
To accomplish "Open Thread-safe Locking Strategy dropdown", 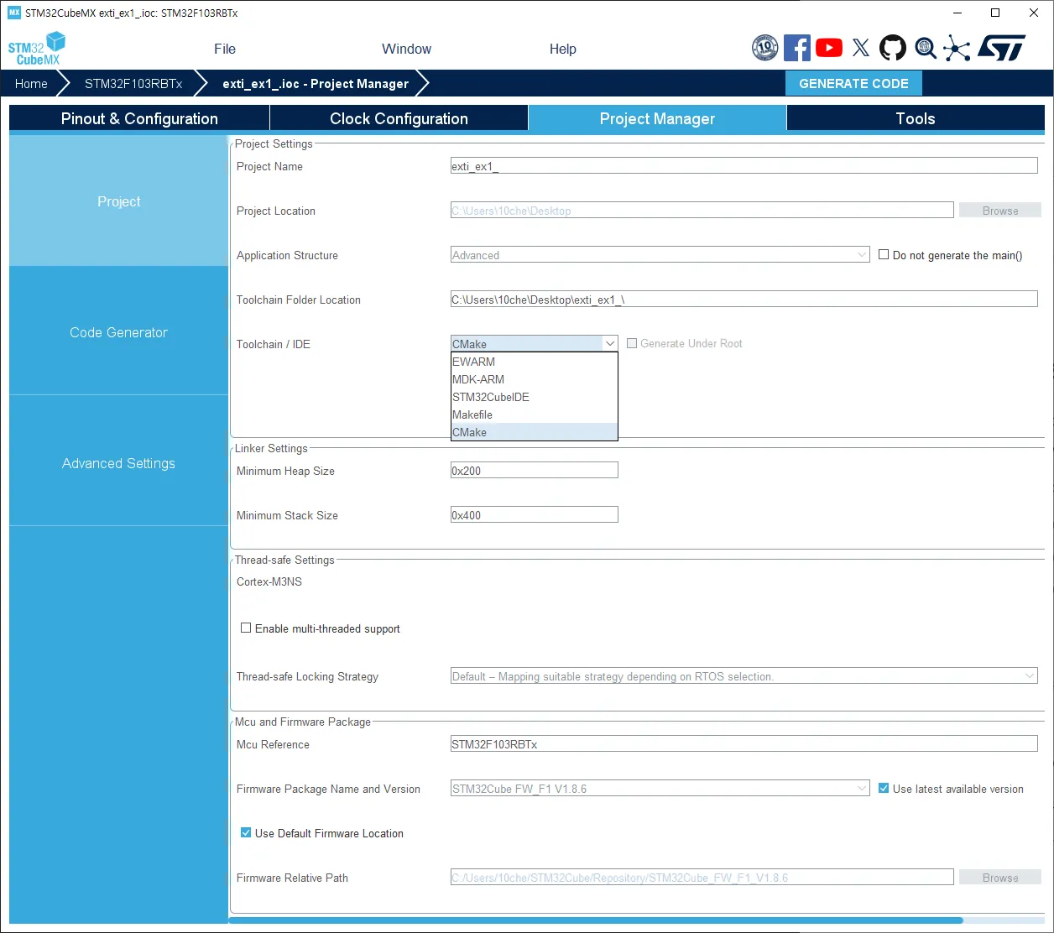I will pyautogui.click(x=744, y=676).
